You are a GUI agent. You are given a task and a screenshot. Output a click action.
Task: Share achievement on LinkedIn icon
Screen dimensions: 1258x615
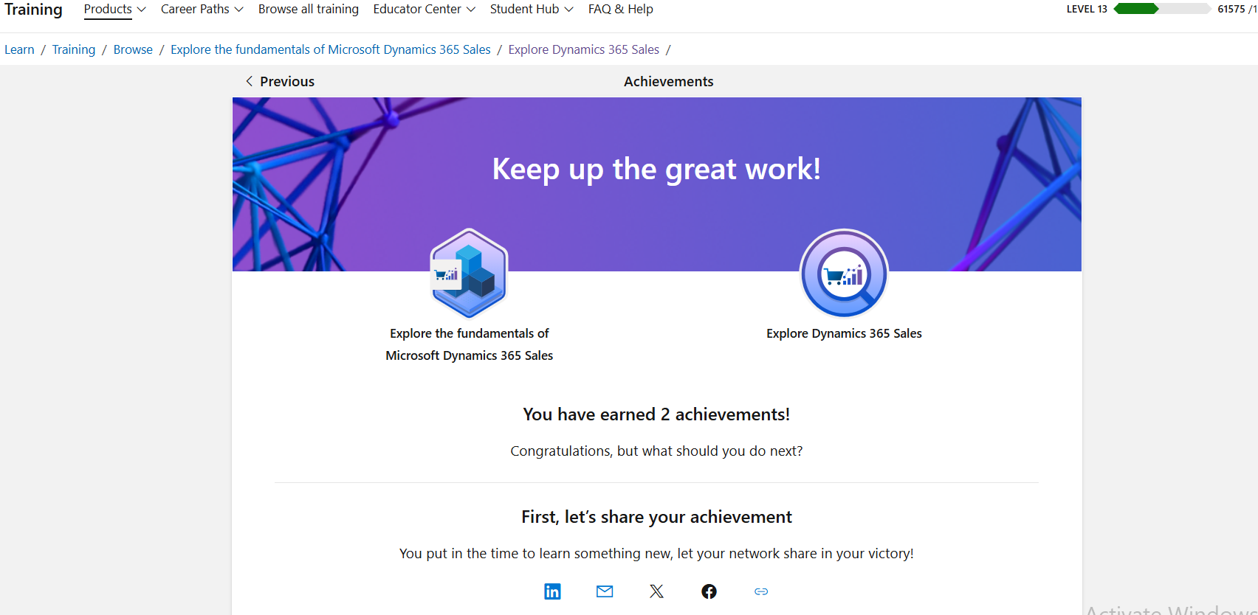pos(552,591)
